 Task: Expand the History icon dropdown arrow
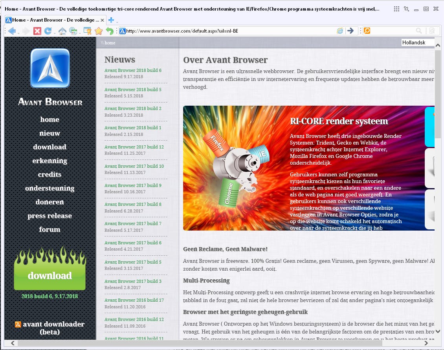coord(80,33)
